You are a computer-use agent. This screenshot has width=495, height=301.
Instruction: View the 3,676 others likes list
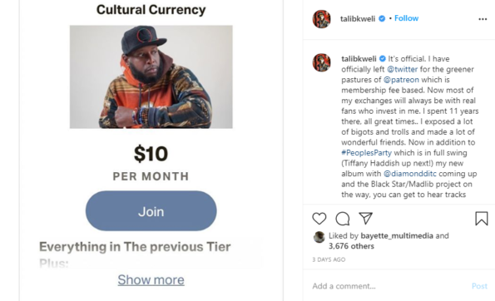351,246
